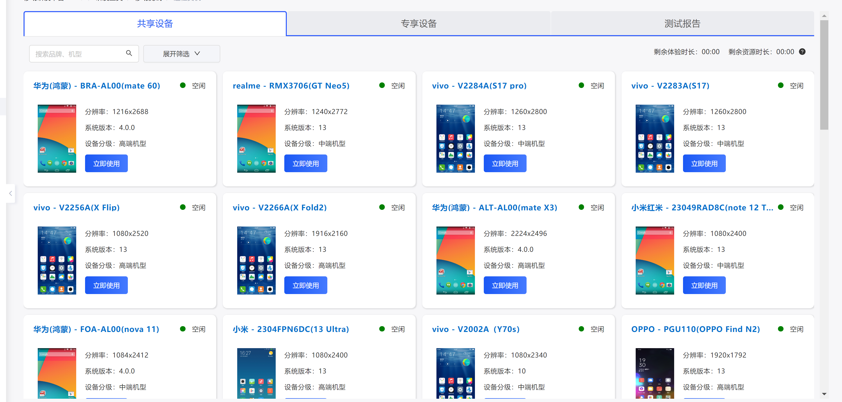This screenshot has width=842, height=402.
Task: Click 立即使用 for vivo V2256A(X Flip)
Action: 106,285
